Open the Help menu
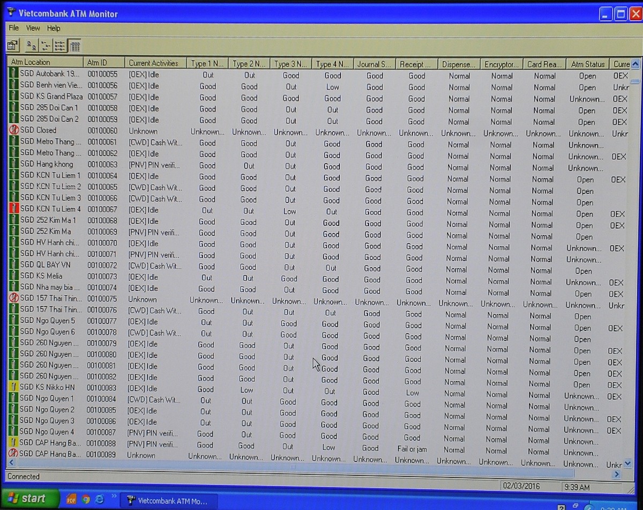The height and width of the screenshot is (510, 643). coord(54,28)
